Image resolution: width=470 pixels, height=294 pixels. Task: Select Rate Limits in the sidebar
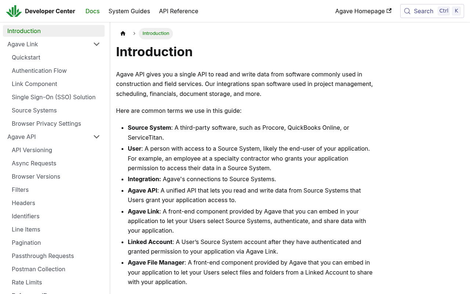pos(56,282)
